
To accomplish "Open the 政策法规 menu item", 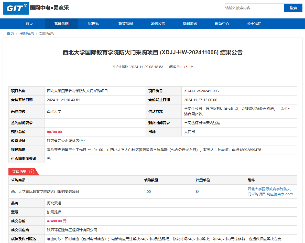I will [126, 24].
